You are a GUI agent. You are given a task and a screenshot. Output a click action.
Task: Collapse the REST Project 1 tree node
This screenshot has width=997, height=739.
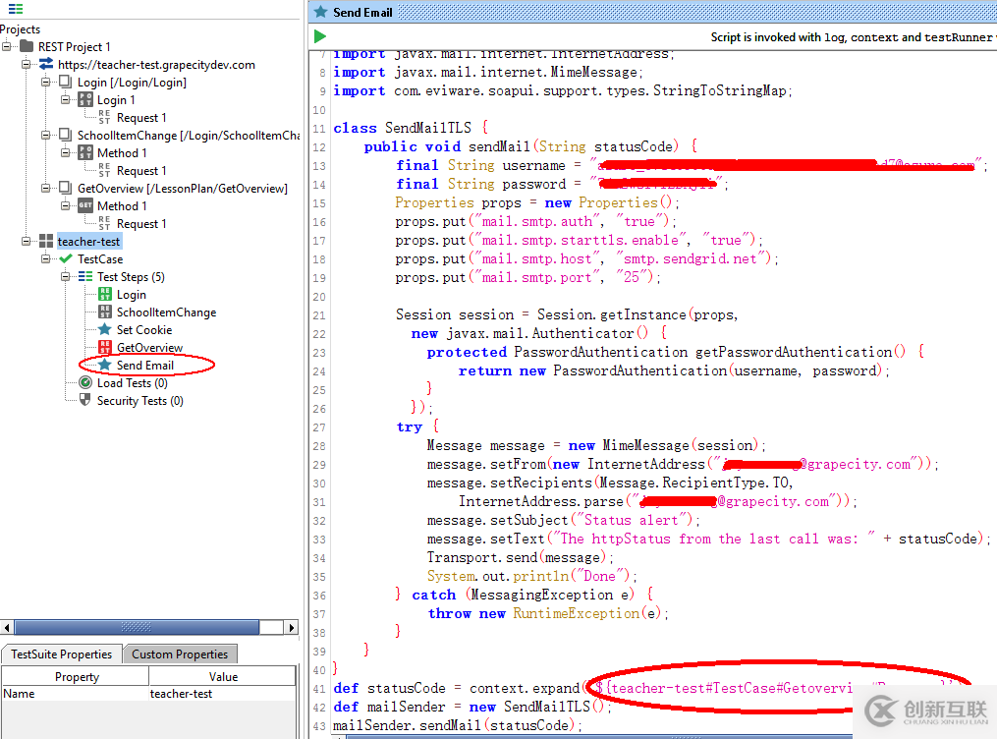[x=8, y=47]
